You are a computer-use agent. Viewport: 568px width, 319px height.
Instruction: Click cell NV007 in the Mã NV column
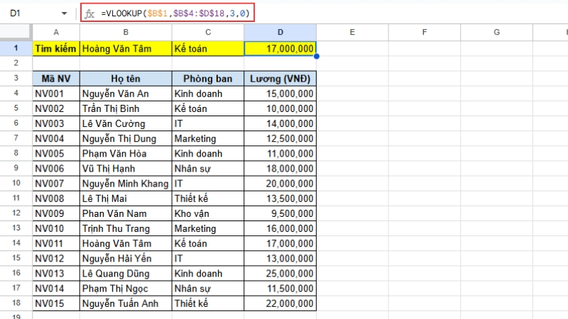pos(56,183)
